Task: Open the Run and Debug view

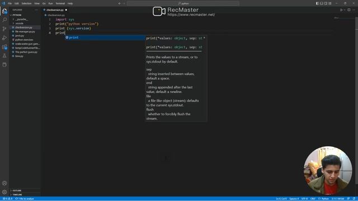Action: pos(4,38)
